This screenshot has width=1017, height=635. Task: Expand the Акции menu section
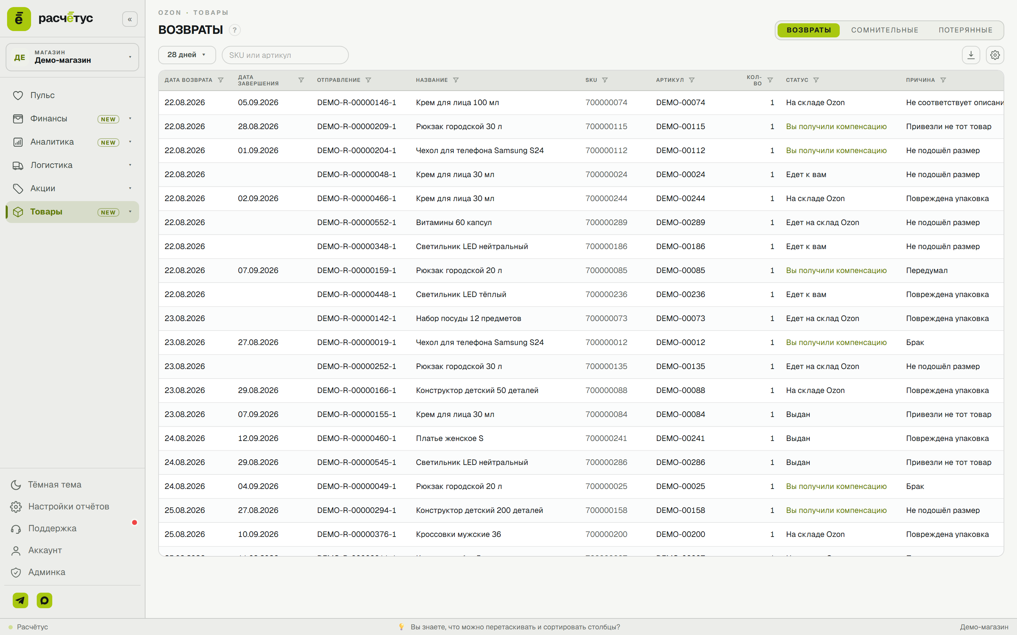(x=72, y=189)
